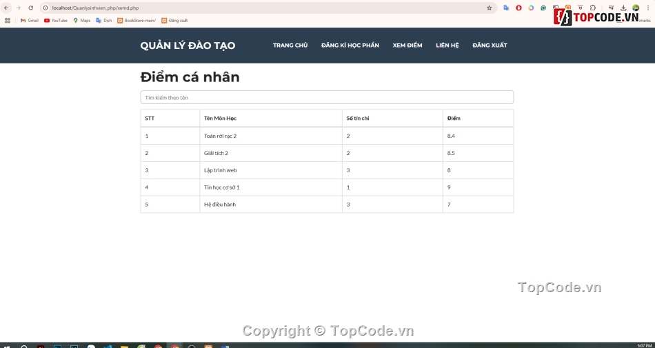Show browser downloads

point(623,8)
